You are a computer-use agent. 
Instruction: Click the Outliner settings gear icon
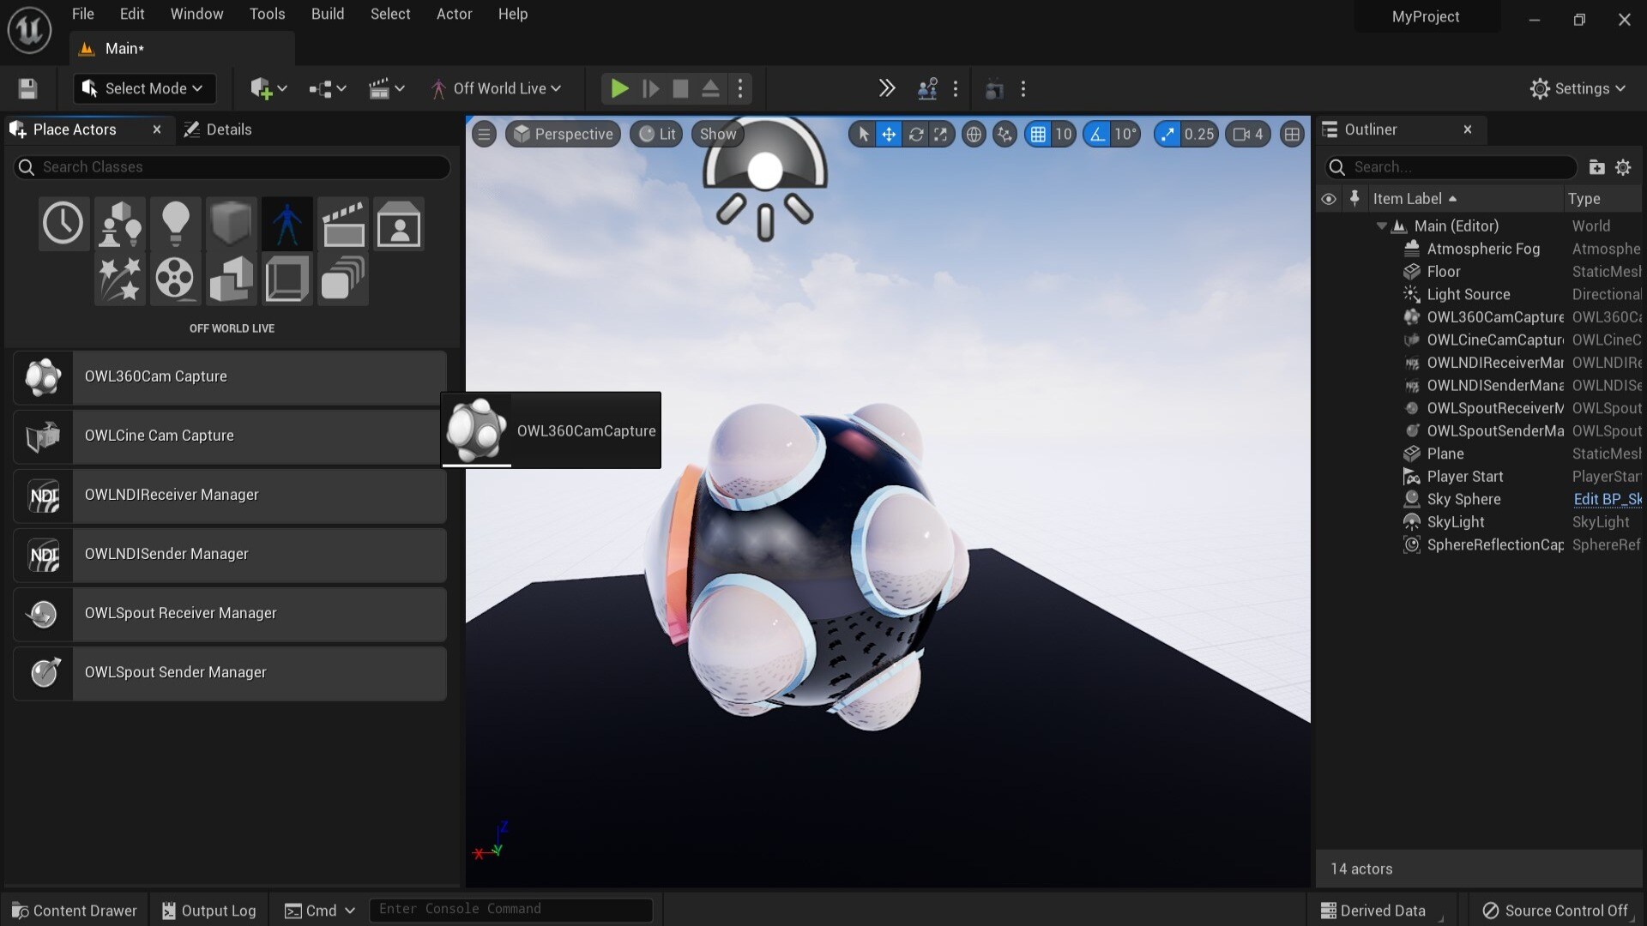(1623, 167)
